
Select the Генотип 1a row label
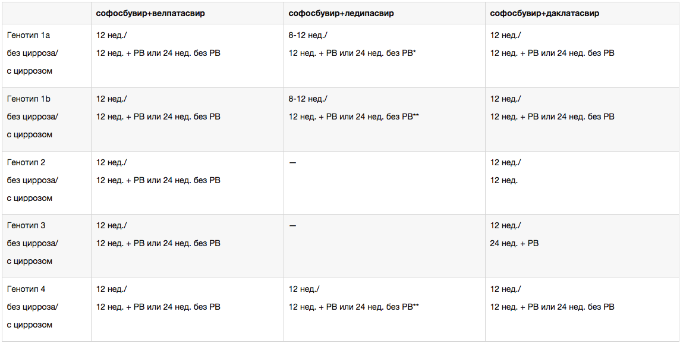[29, 36]
